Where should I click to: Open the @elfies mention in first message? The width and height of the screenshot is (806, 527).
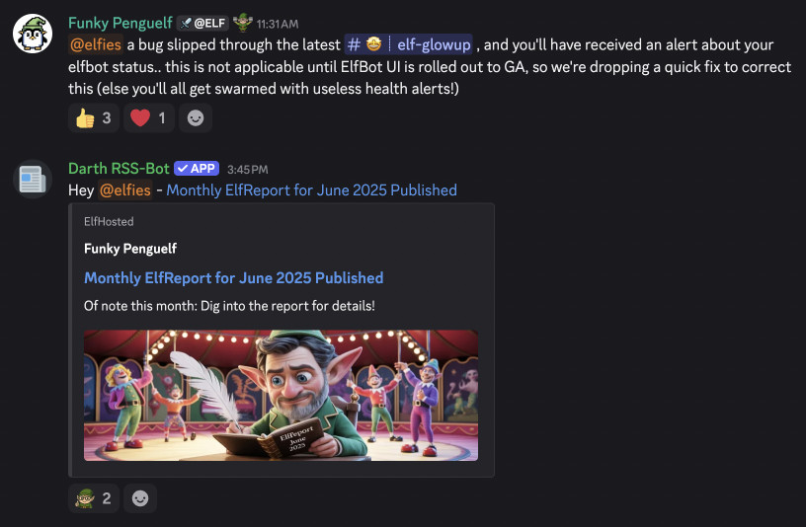coord(96,44)
